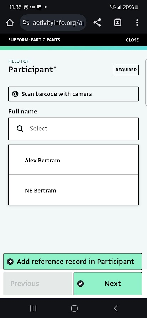Tap the share icon in browser toolbar
Image resolution: width=147 pixels, height=318 pixels.
pos(97,22)
